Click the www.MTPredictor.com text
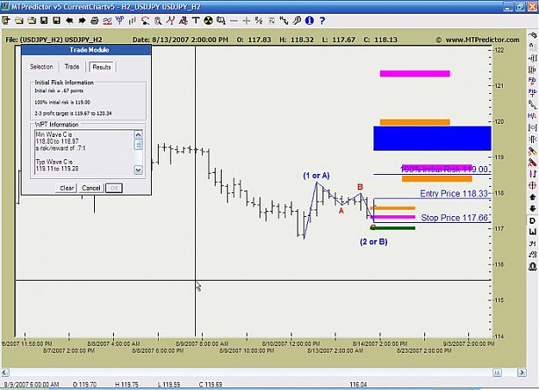 tap(482, 40)
